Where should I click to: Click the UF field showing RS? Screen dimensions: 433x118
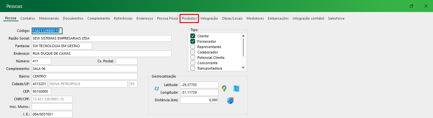coord(133,84)
